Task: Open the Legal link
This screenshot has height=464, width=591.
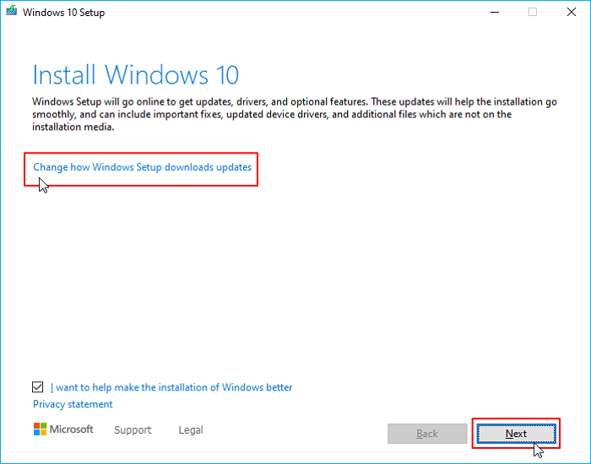Action: 191,429
